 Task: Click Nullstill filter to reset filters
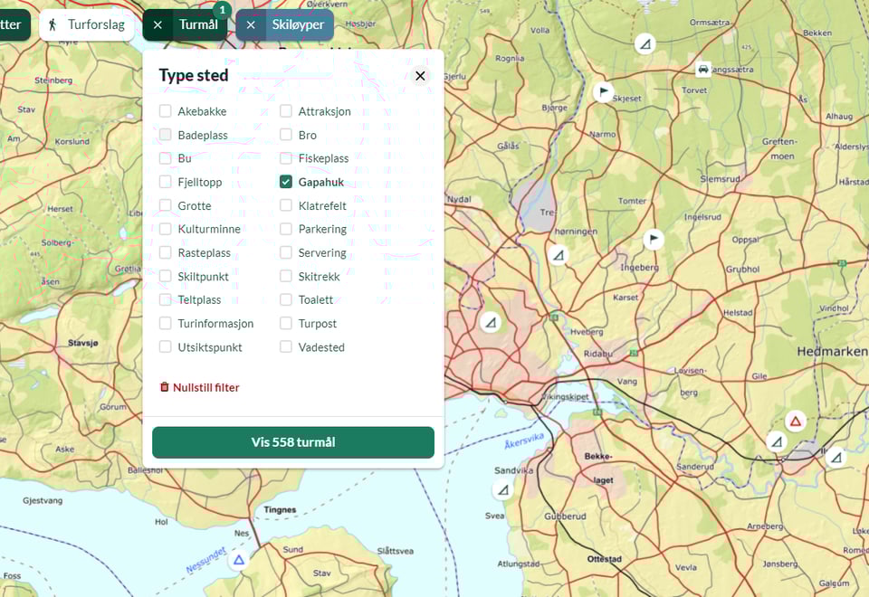click(x=199, y=387)
